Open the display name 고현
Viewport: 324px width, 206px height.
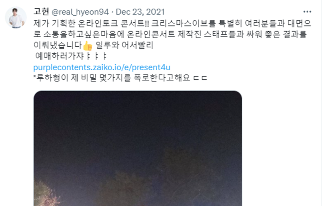coord(41,11)
